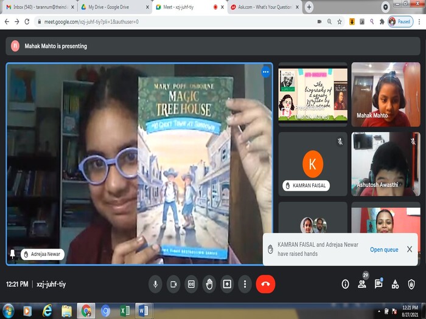Select Ashutosh Awasthi video tile

[386, 164]
